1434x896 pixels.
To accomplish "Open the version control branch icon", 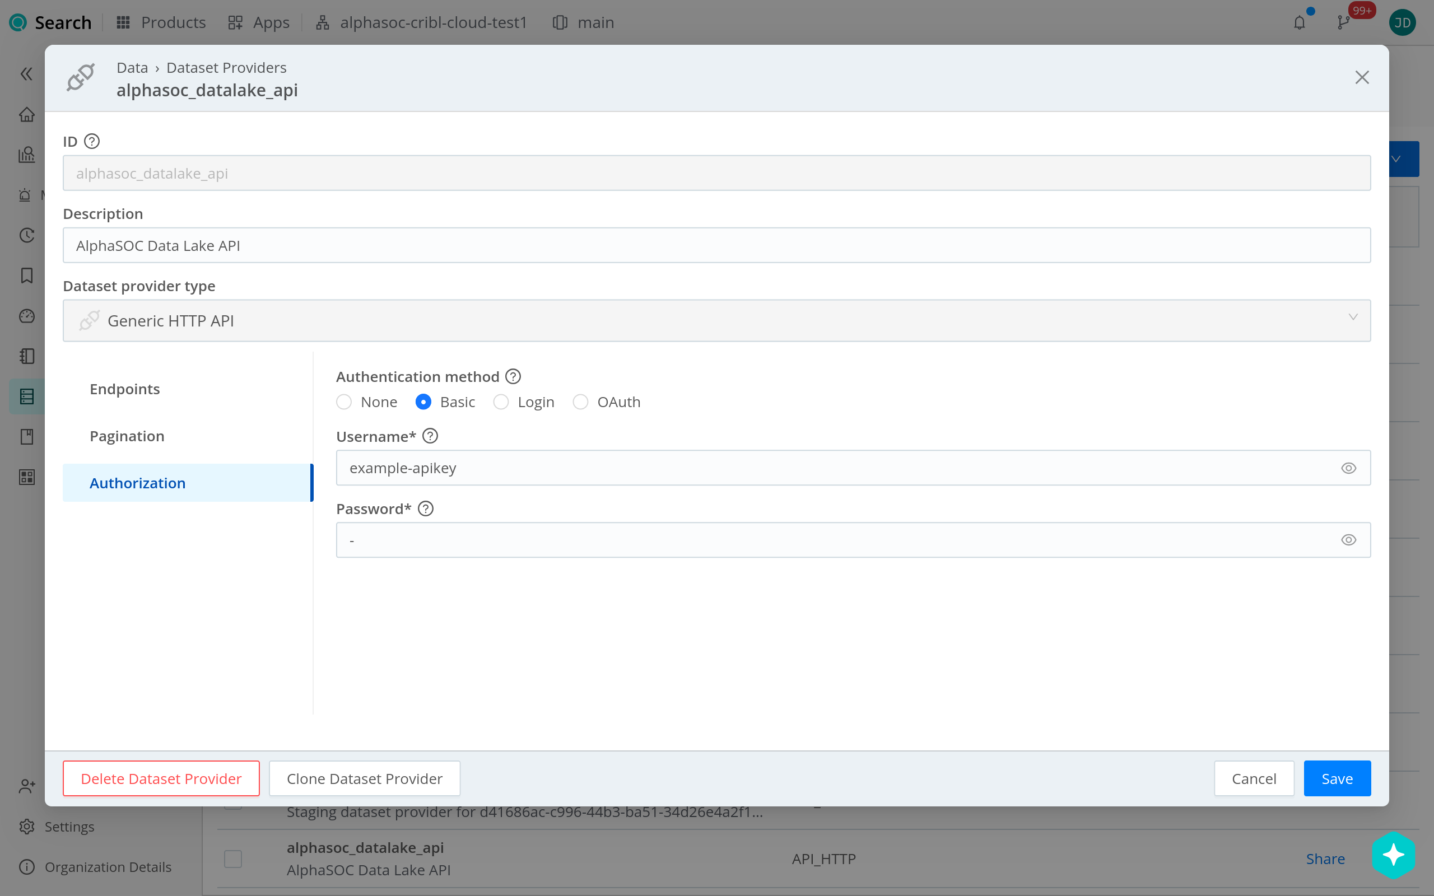I will coord(1343,22).
